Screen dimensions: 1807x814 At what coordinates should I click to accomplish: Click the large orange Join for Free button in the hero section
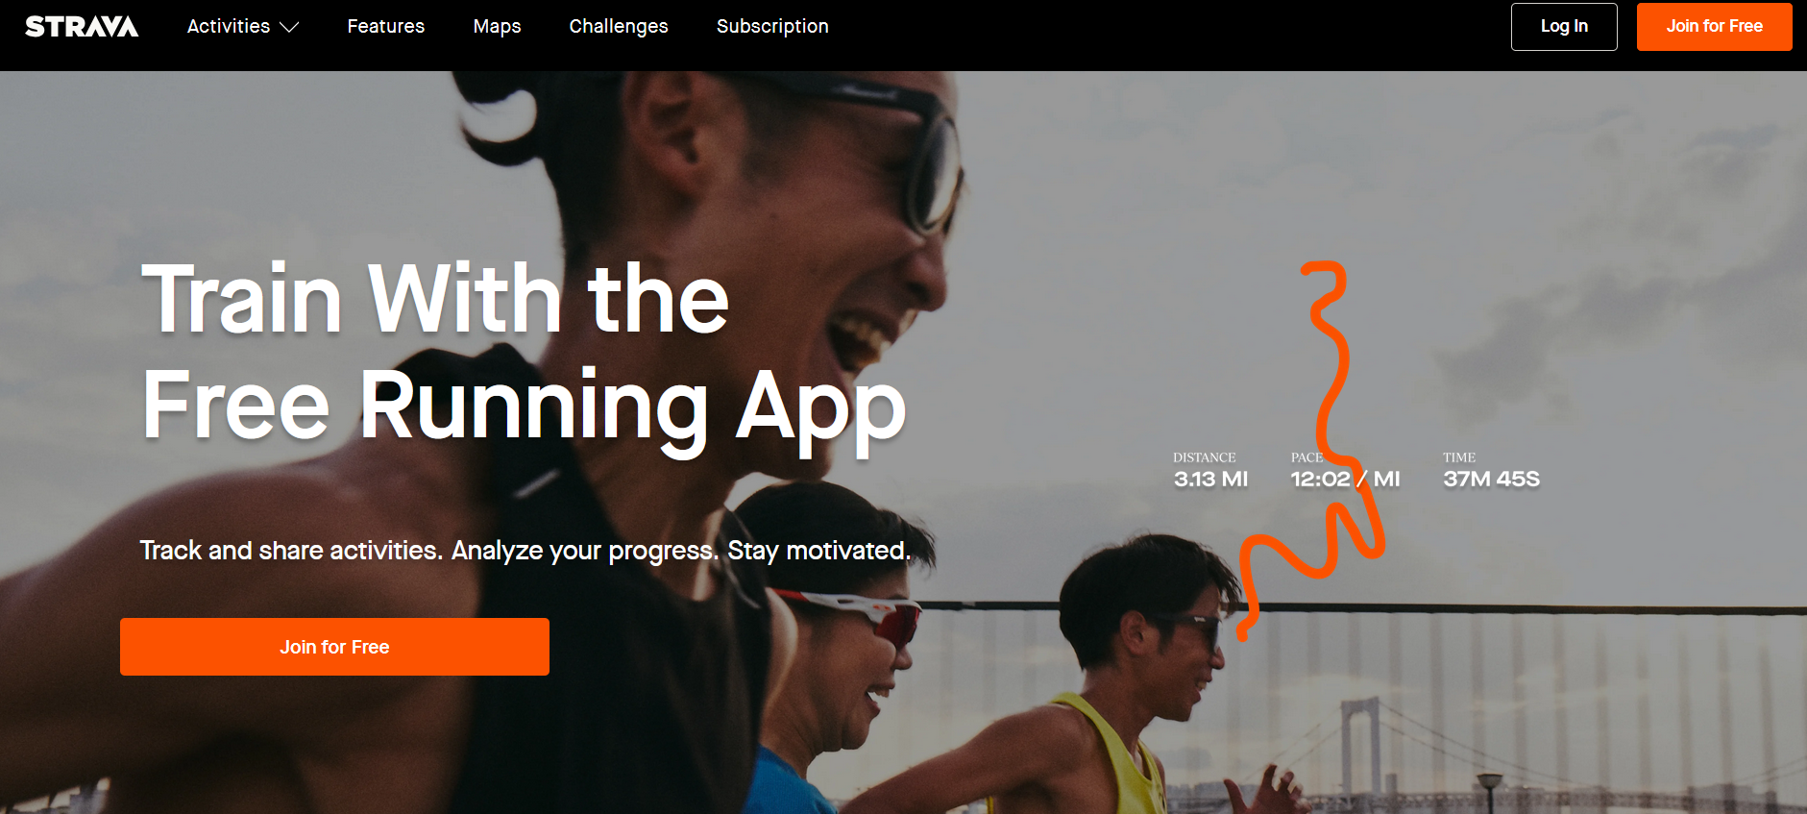pos(334,647)
